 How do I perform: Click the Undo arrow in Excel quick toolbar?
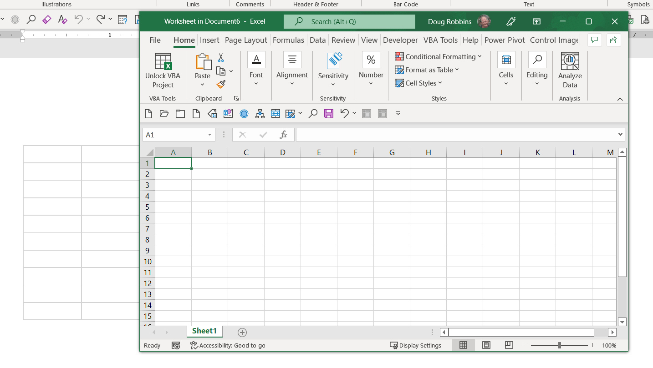[345, 114]
